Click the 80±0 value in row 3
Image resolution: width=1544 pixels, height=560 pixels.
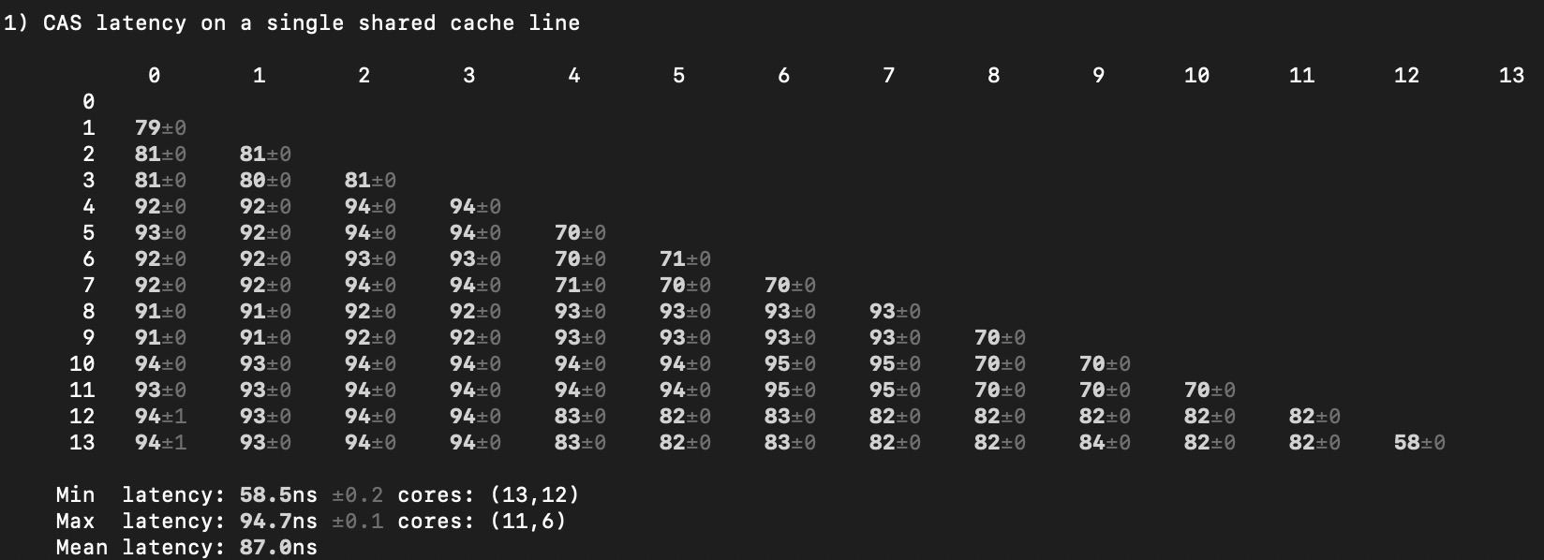265,181
